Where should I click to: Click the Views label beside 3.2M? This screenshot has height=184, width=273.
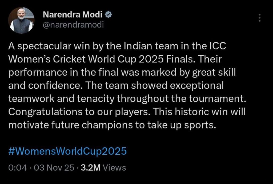tap(114, 167)
